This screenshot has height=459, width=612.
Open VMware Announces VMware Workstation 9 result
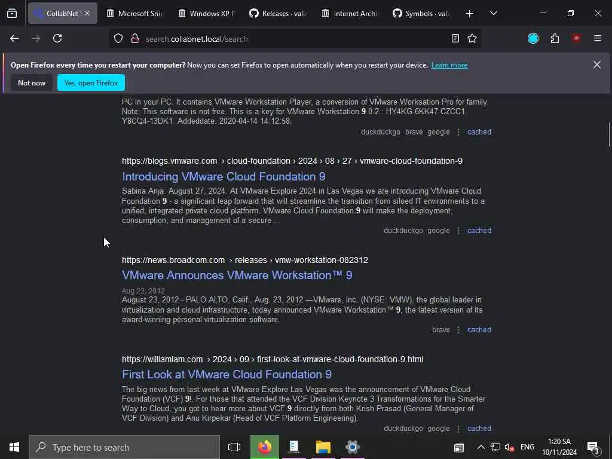coord(237,275)
